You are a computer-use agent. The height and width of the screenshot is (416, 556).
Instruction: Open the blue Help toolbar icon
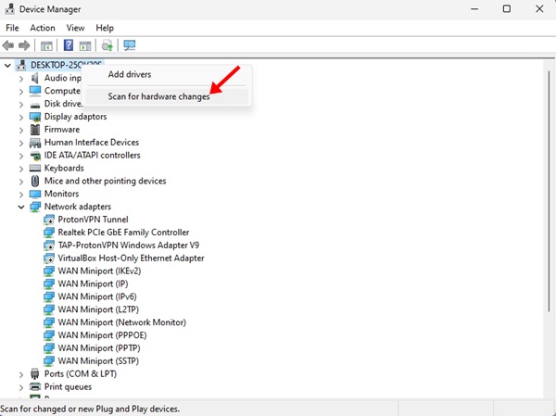pos(68,45)
